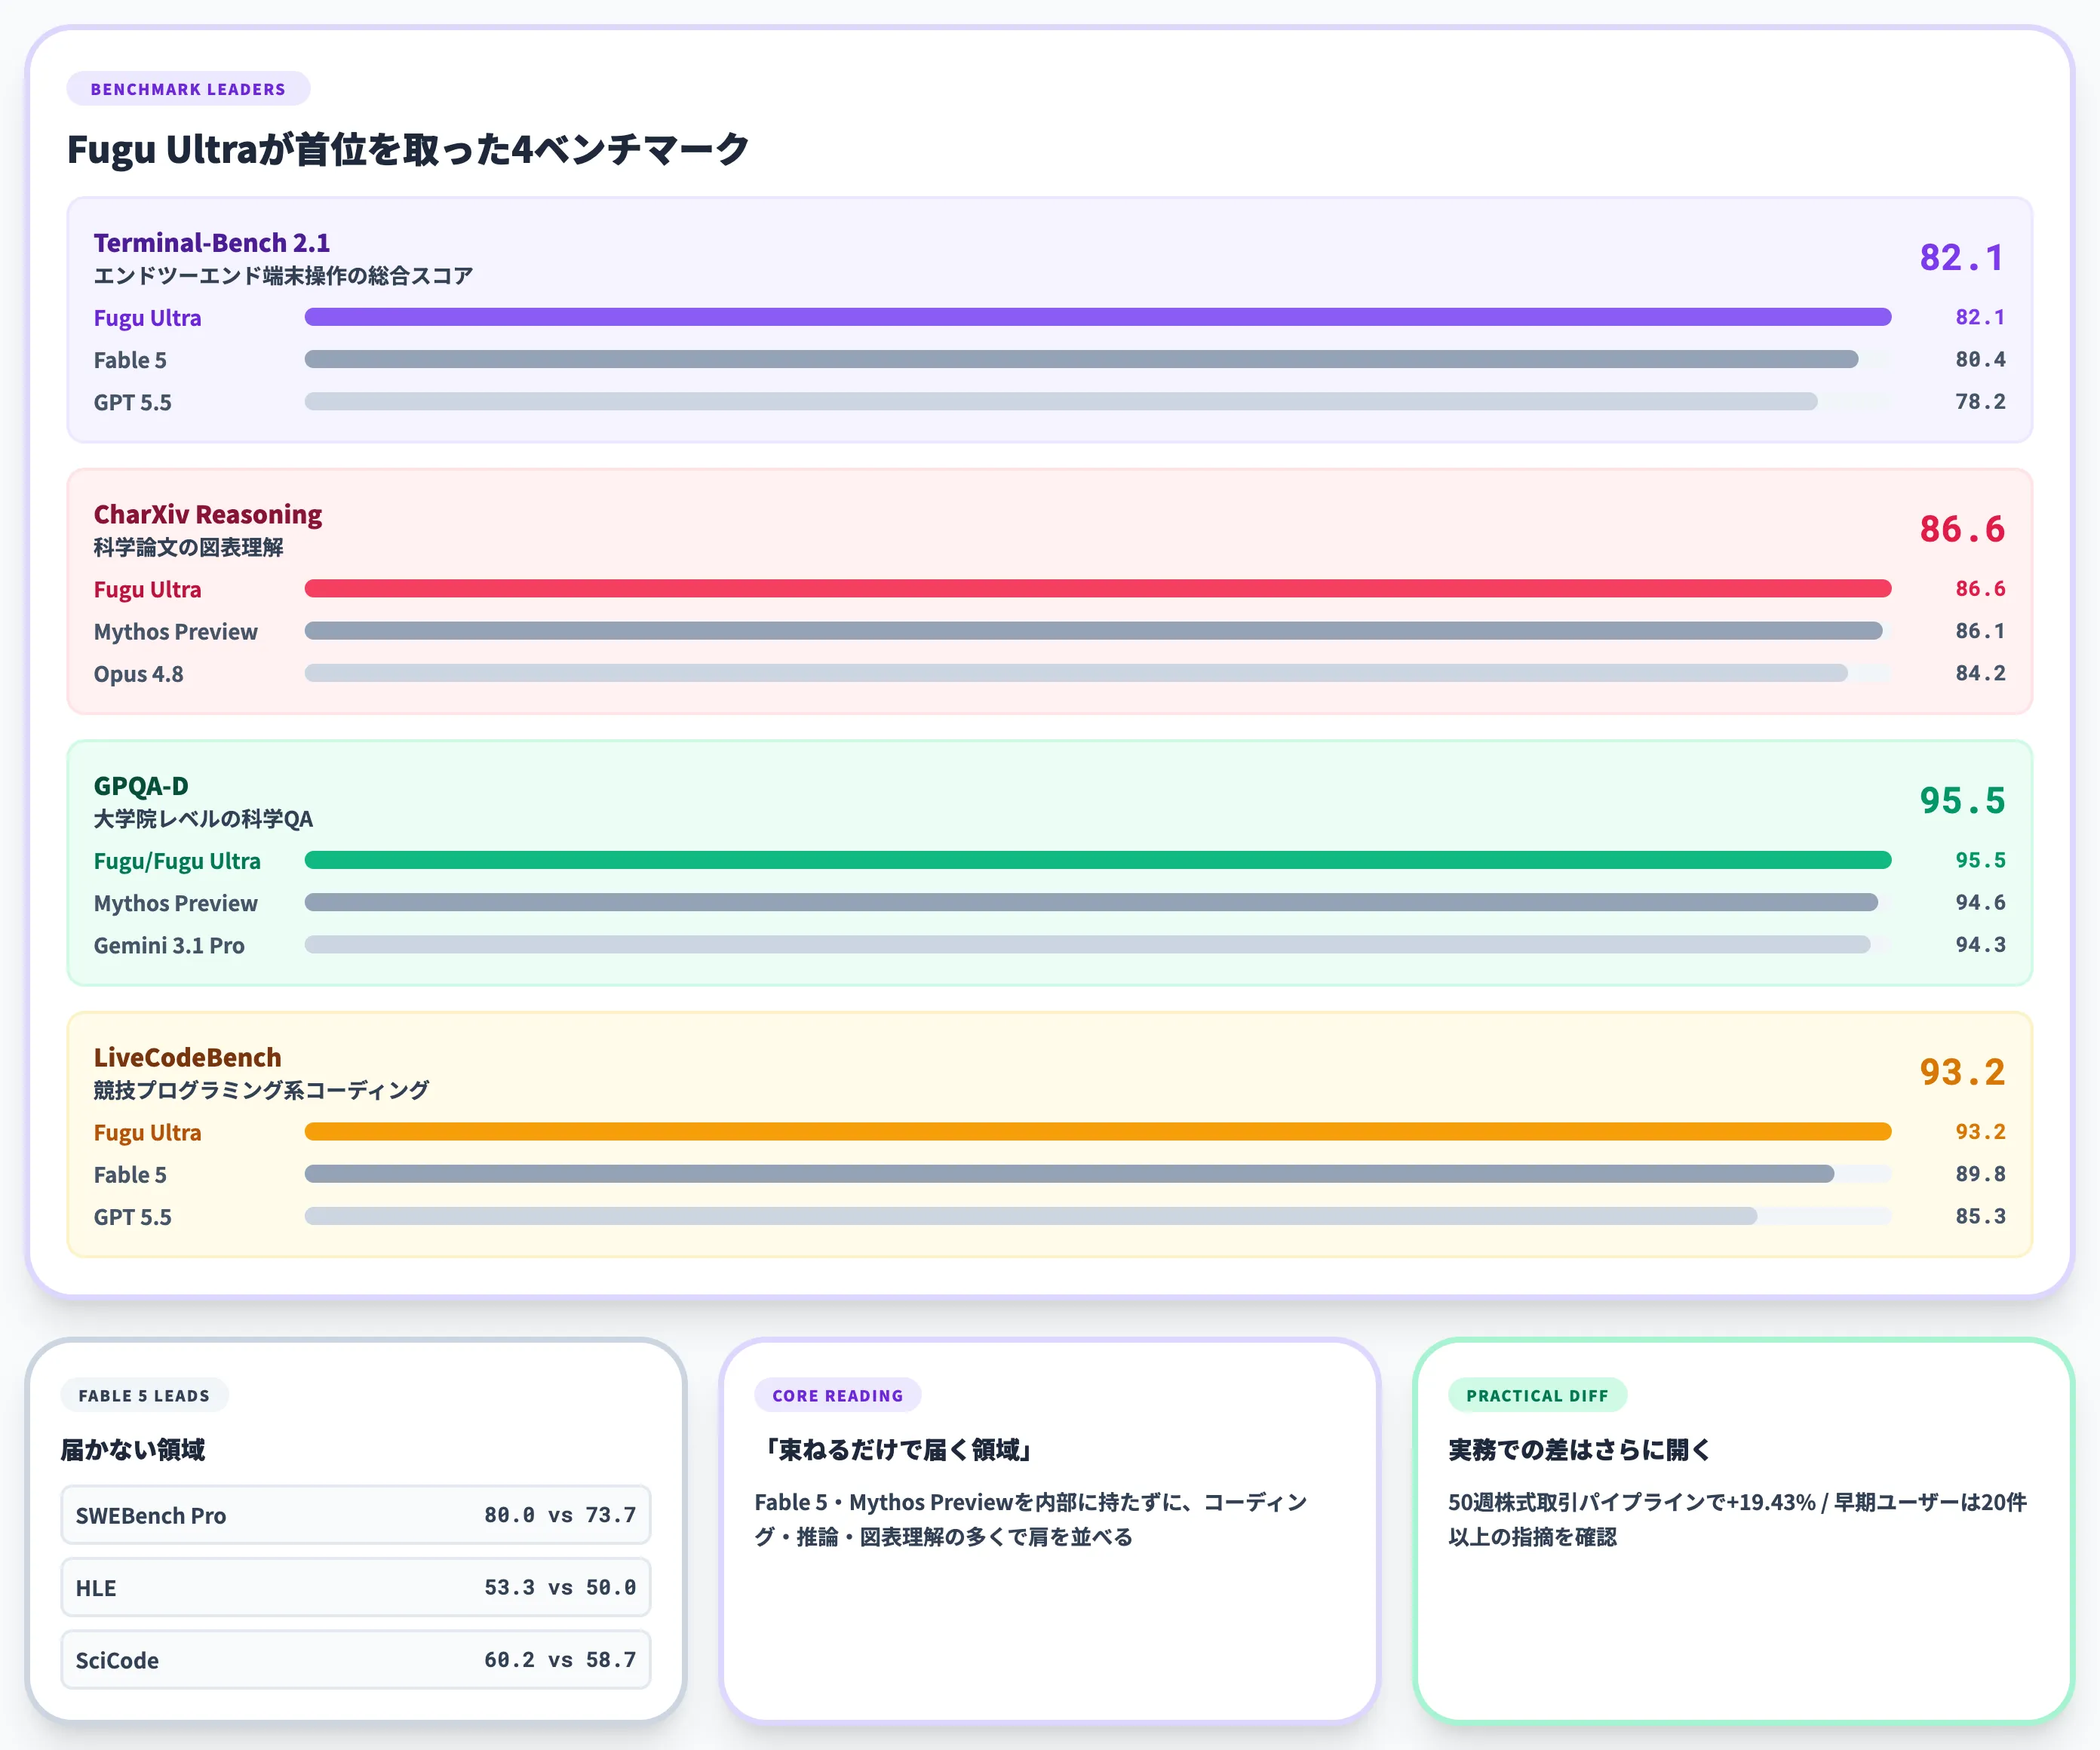This screenshot has height=1750, width=2100.
Task: Click the SciCode row
Action: pos(356,1660)
